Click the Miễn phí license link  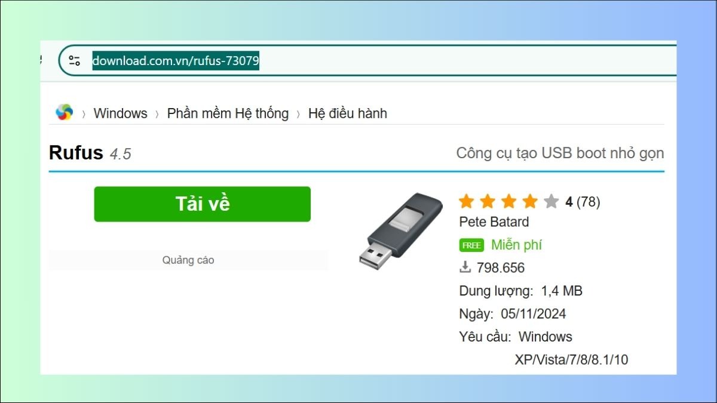coord(516,245)
